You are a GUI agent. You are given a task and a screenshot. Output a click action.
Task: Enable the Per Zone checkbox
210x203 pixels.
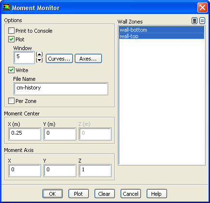(11, 101)
